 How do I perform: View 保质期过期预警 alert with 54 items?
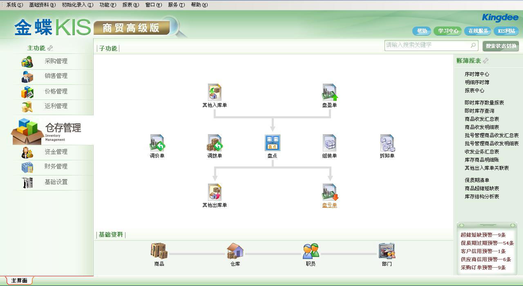(487, 243)
